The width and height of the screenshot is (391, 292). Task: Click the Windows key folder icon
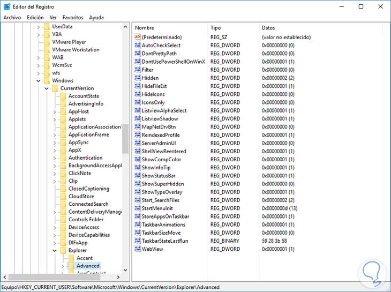coord(47,80)
